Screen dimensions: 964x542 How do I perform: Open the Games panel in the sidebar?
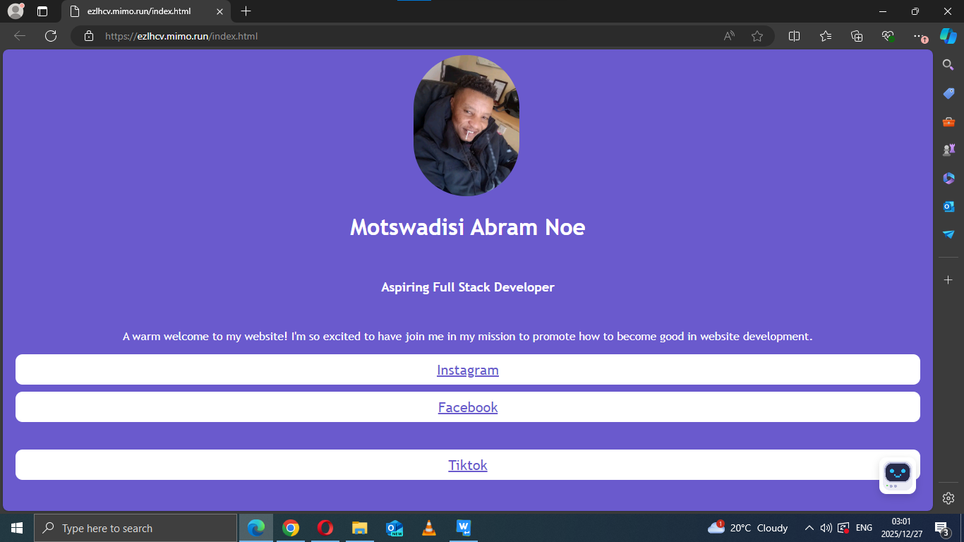[x=948, y=149]
